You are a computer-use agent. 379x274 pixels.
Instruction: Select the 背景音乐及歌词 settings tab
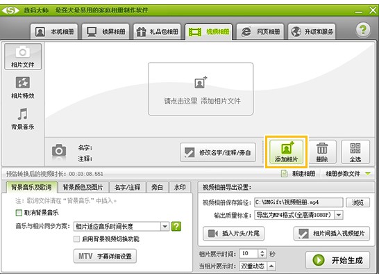coord(31,187)
